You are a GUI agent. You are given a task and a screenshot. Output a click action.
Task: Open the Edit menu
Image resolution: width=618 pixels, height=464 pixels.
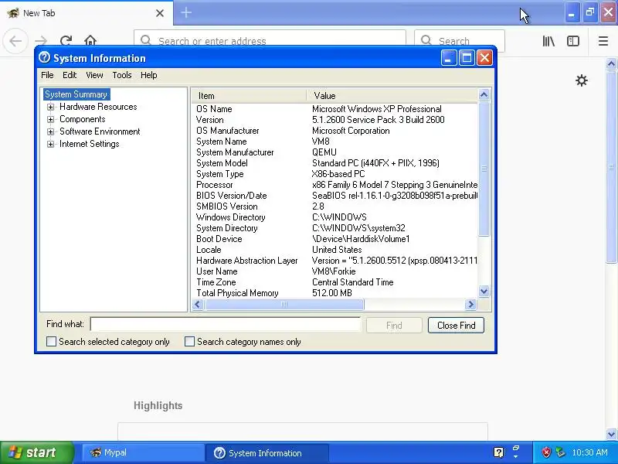point(70,75)
